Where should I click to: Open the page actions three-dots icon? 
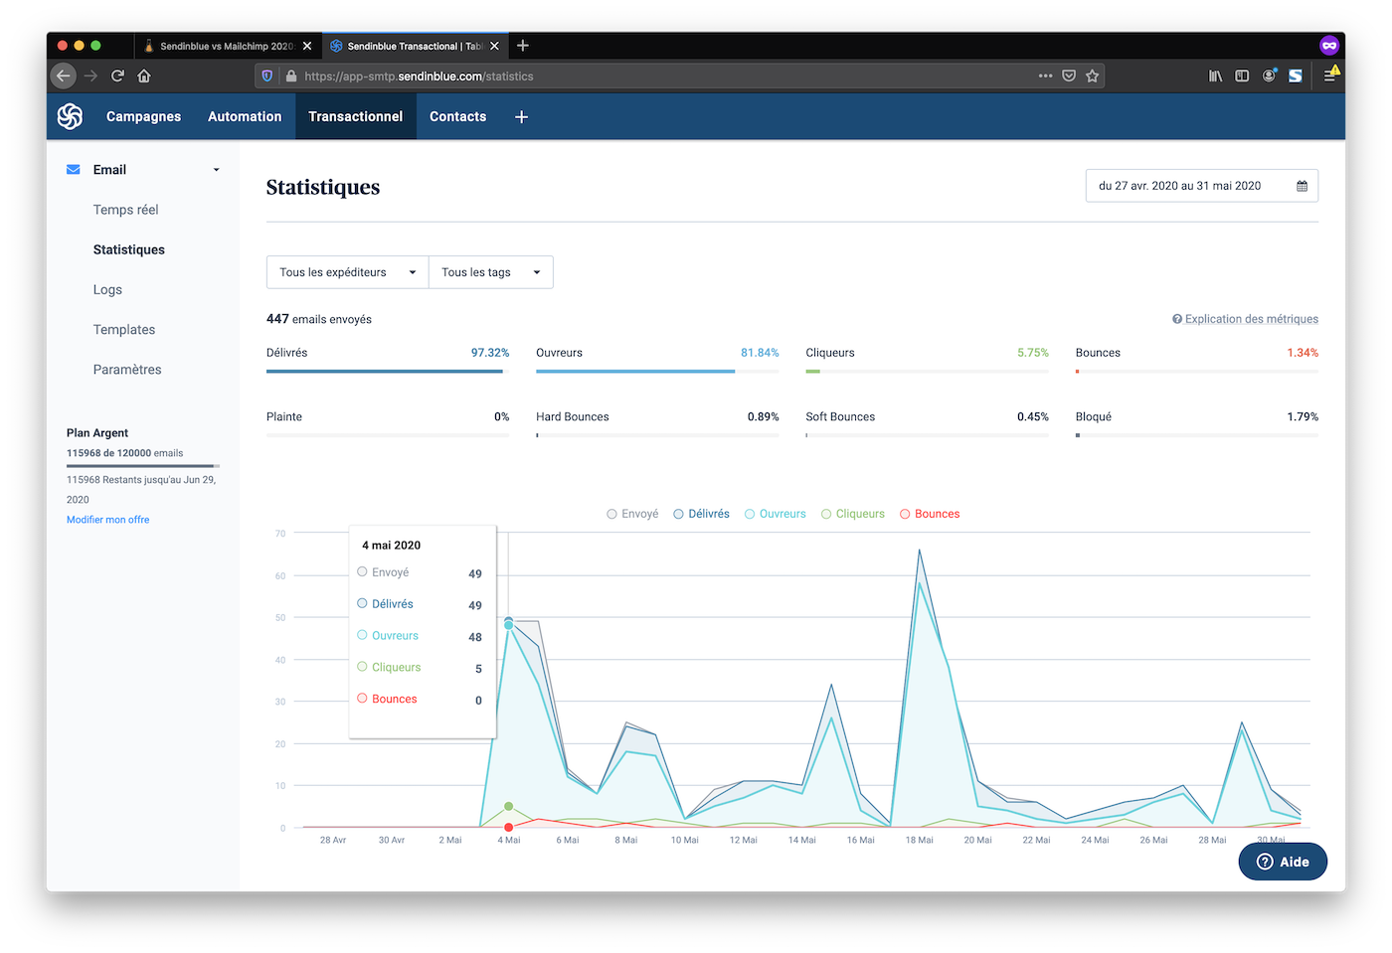tap(1045, 76)
